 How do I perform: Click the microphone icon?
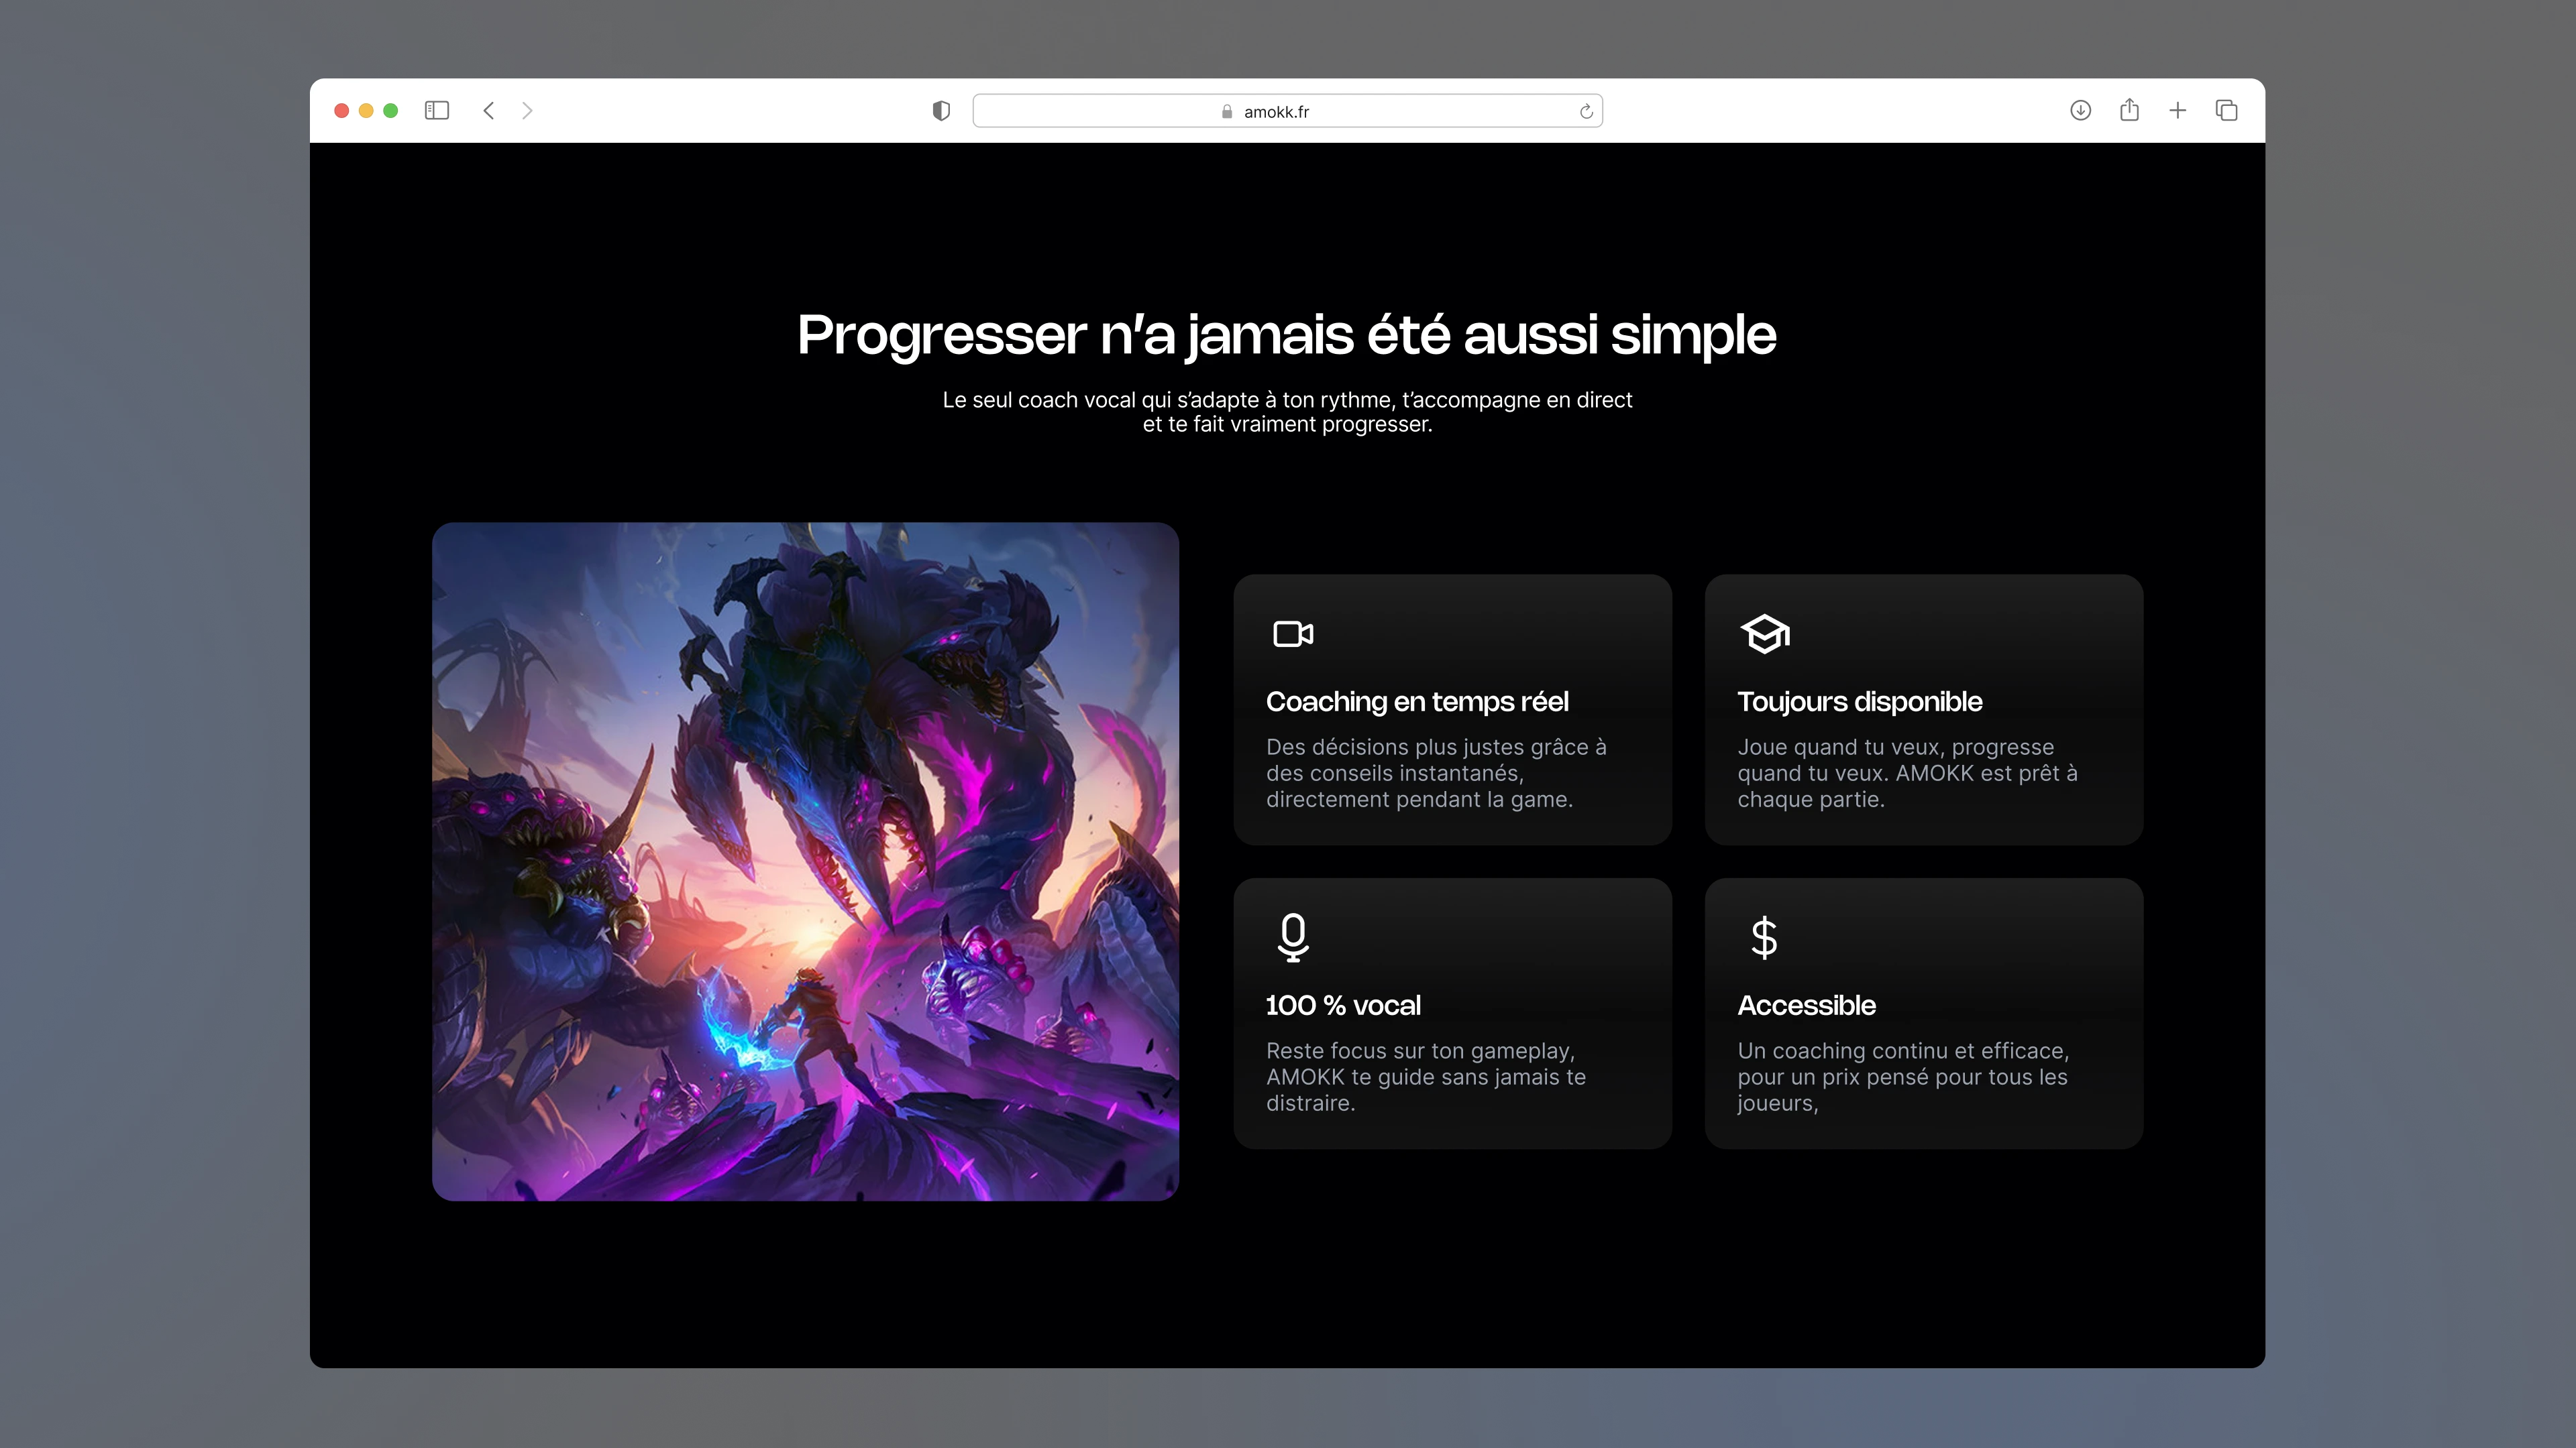point(1293,937)
